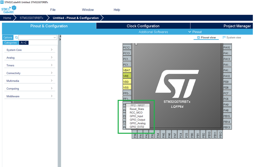Go to Home breadcrumb

(7, 18)
